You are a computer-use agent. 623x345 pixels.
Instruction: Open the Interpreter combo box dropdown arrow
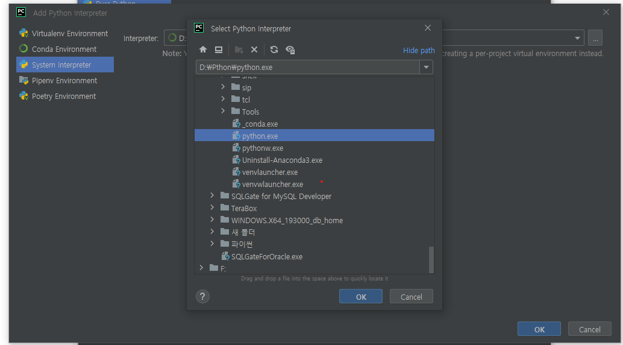[577, 38]
